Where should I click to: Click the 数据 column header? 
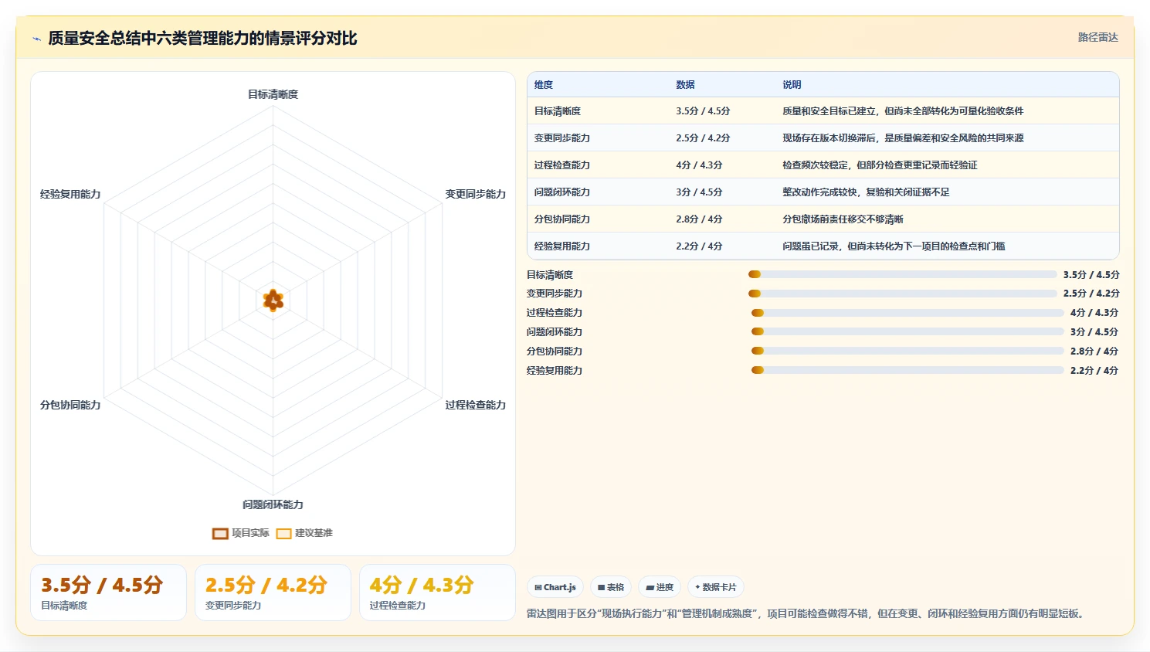685,85
